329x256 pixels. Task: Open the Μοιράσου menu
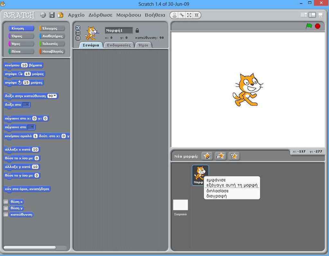128,15
